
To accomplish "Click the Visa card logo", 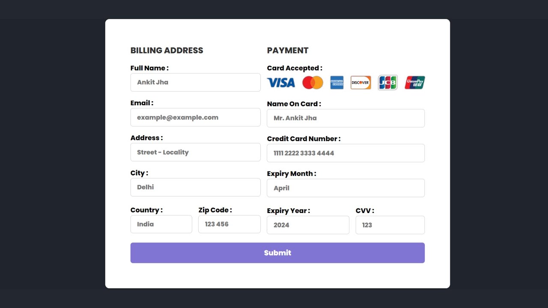I will (x=281, y=83).
